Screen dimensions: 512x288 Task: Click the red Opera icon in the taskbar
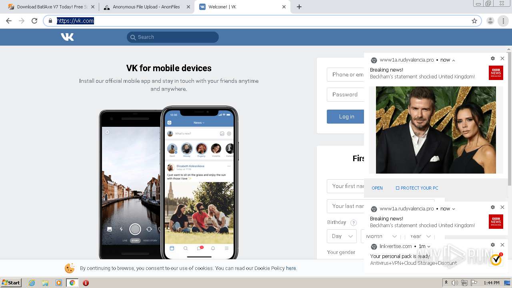86,283
